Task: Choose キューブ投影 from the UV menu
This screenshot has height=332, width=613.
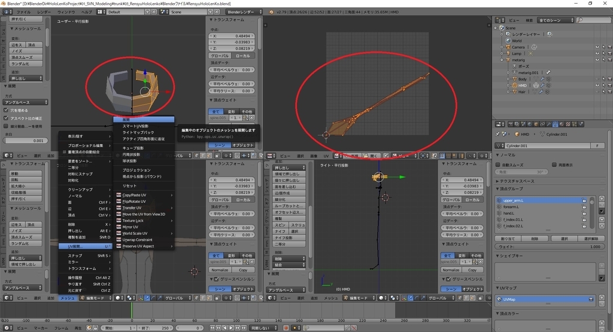Action: pos(133,148)
